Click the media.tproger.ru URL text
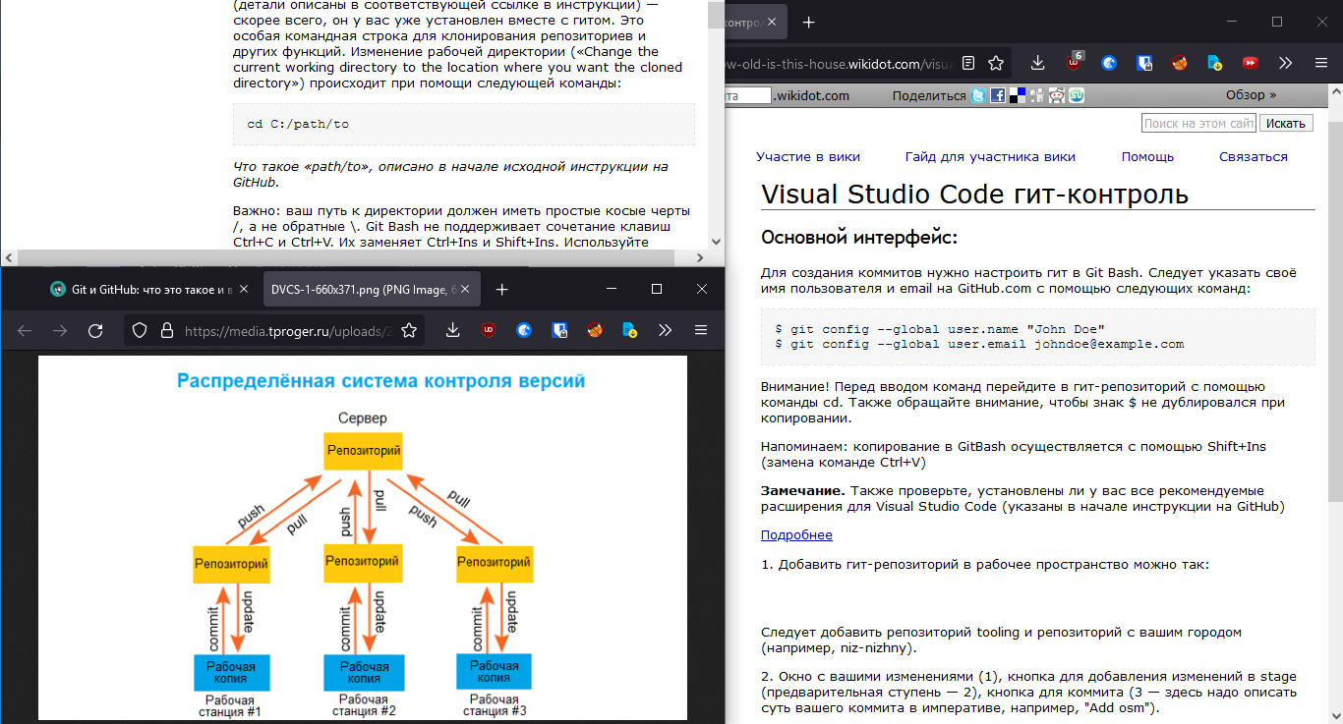 (288, 332)
